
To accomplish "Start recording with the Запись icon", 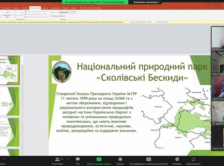I will (120, 159).
